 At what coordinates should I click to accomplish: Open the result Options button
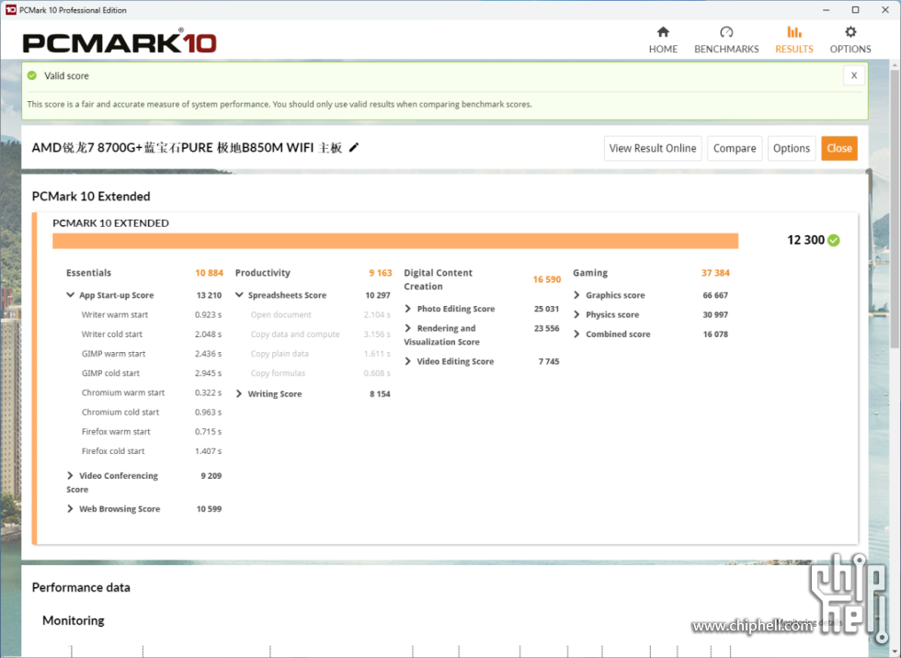point(792,148)
